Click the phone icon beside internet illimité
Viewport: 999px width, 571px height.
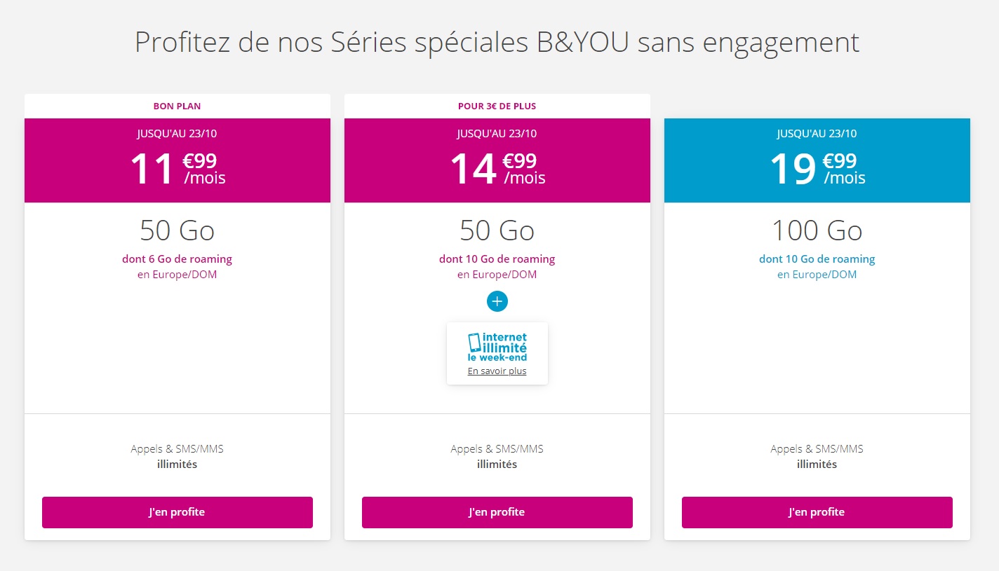pos(475,343)
